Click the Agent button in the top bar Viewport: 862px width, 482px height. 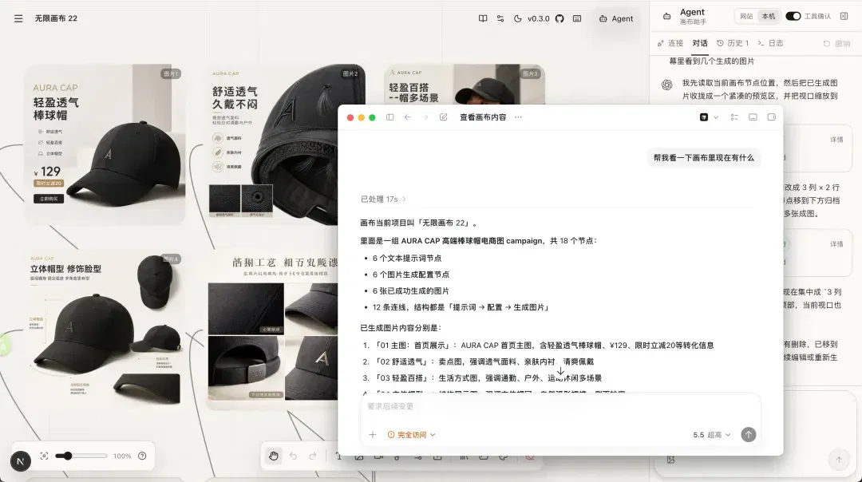click(x=616, y=18)
